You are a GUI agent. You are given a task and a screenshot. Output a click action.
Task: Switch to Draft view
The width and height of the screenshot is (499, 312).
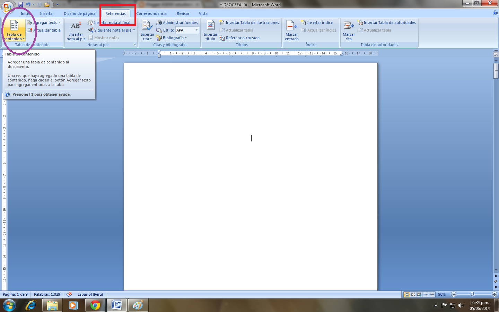pyautogui.click(x=432, y=294)
